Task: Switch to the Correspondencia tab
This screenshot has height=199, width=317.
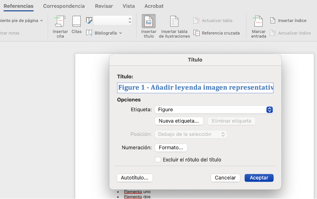Action: (x=64, y=6)
